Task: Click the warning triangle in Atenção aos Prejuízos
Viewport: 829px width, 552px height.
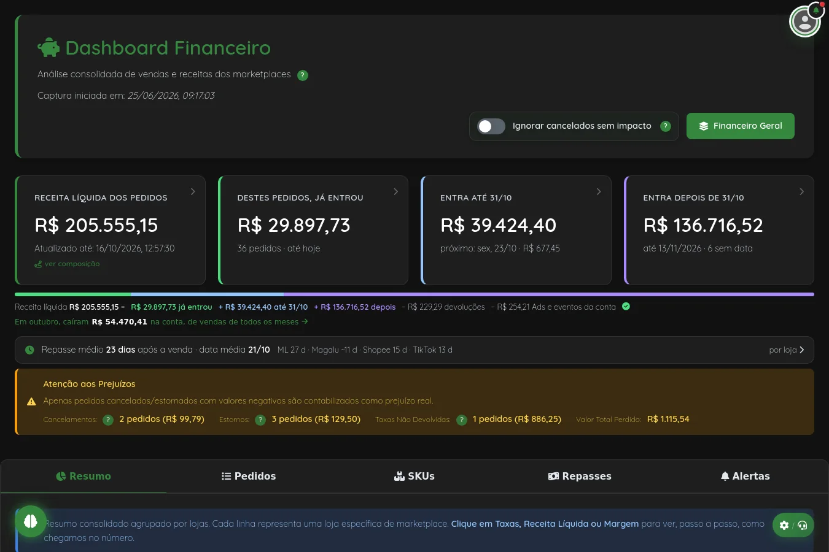Action: [x=31, y=402]
